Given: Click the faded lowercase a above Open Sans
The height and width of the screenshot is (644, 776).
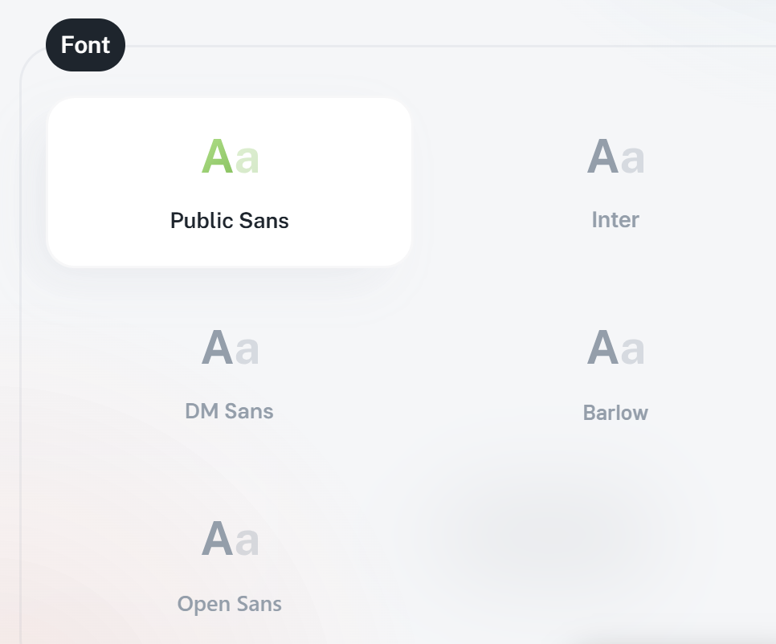Looking at the screenshot, I should click(247, 541).
